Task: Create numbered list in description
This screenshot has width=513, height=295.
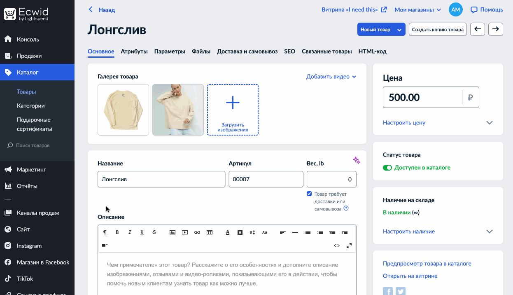Action: point(320,232)
